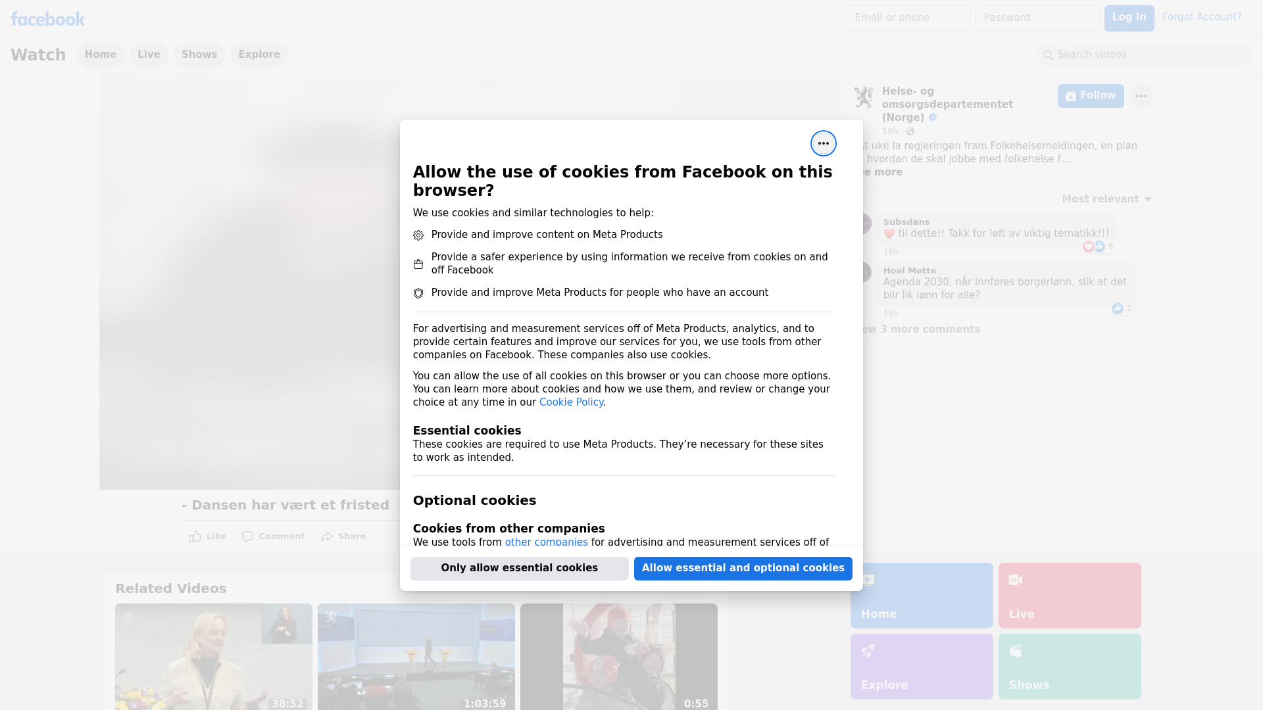
Task: Open the blue Home tile
Action: pos(922,596)
